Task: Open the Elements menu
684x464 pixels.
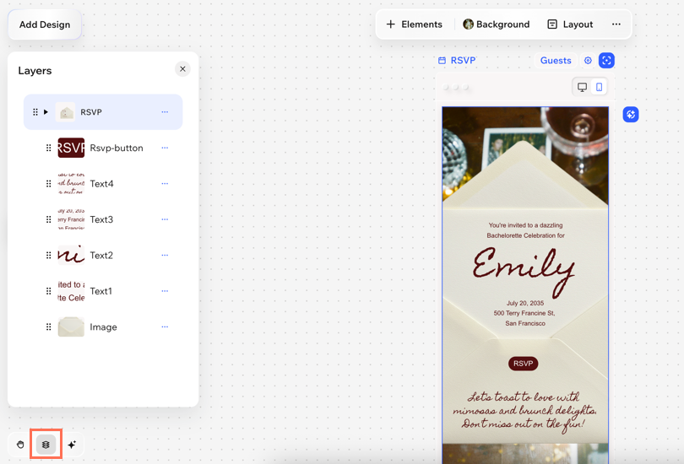Action: coord(414,24)
